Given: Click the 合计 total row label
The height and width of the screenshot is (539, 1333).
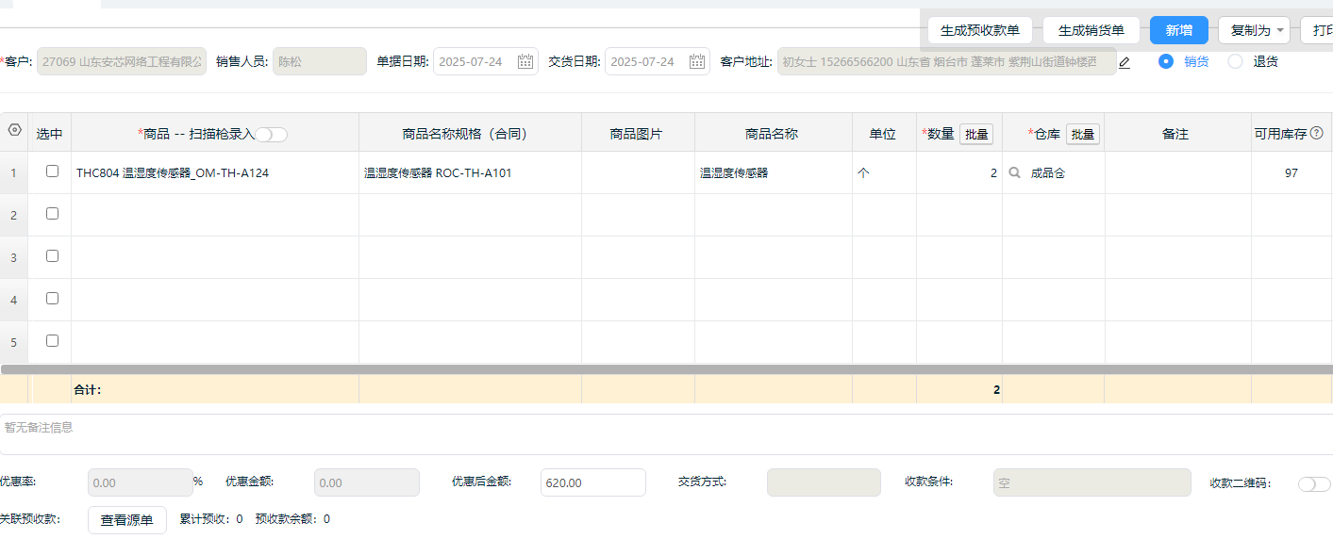Looking at the screenshot, I should pyautogui.click(x=87, y=389).
